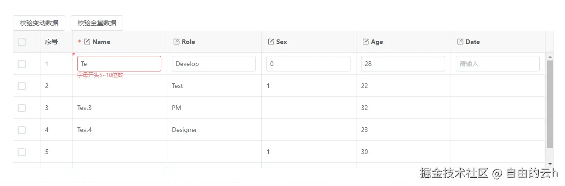Image resolution: width=565 pixels, height=186 pixels.
Task: Click the scrollbar up arrow
Action: tap(550, 57)
